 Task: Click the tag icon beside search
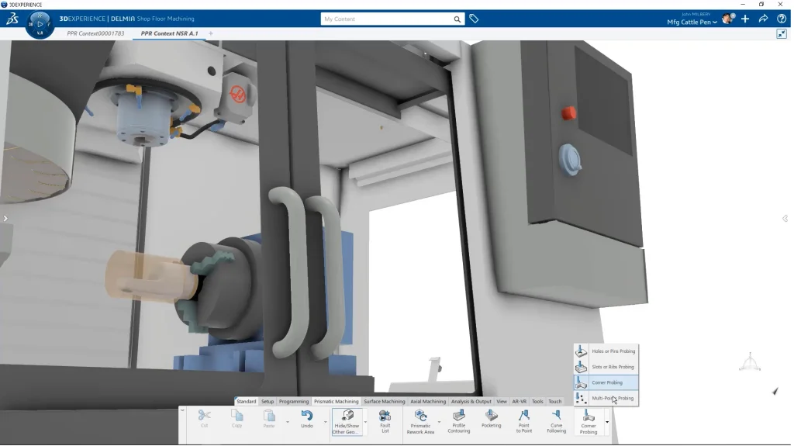[474, 19]
